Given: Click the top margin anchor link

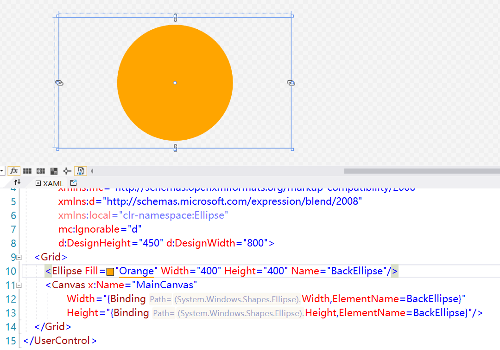Looking at the screenshot, I should [175, 18].
